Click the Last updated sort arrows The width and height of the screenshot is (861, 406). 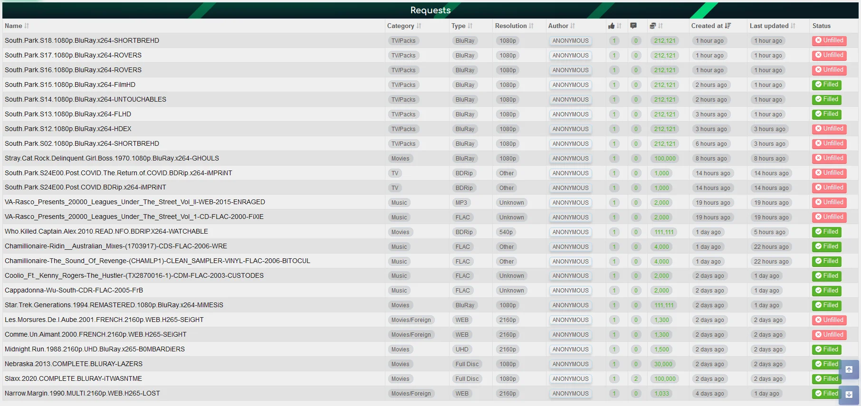(793, 26)
